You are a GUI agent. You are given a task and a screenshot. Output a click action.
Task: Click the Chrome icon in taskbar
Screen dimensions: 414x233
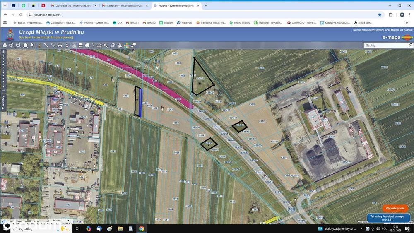coord(141,228)
